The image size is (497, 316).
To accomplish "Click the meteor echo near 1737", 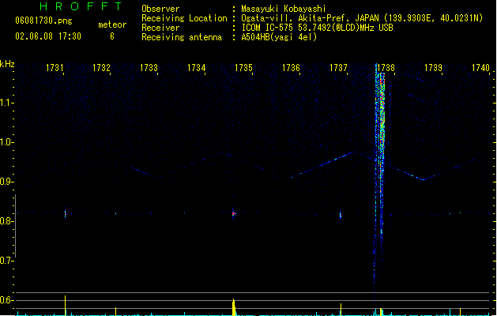I will (x=341, y=215).
